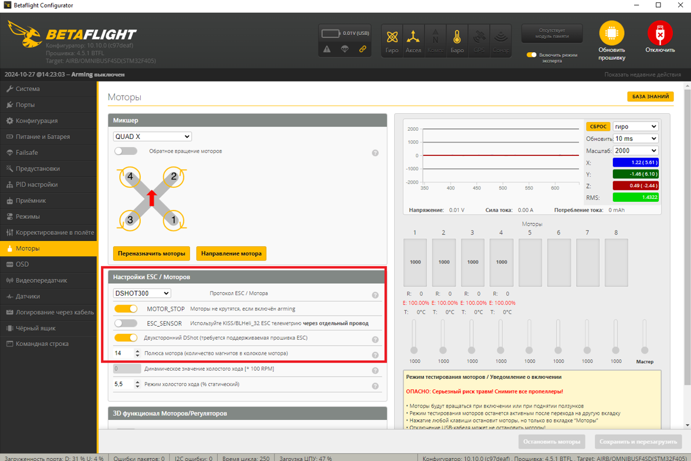Viewport: 691px width, 461px height.
Task: Open the DSHOT300 protocol dropdown
Action: 142,293
